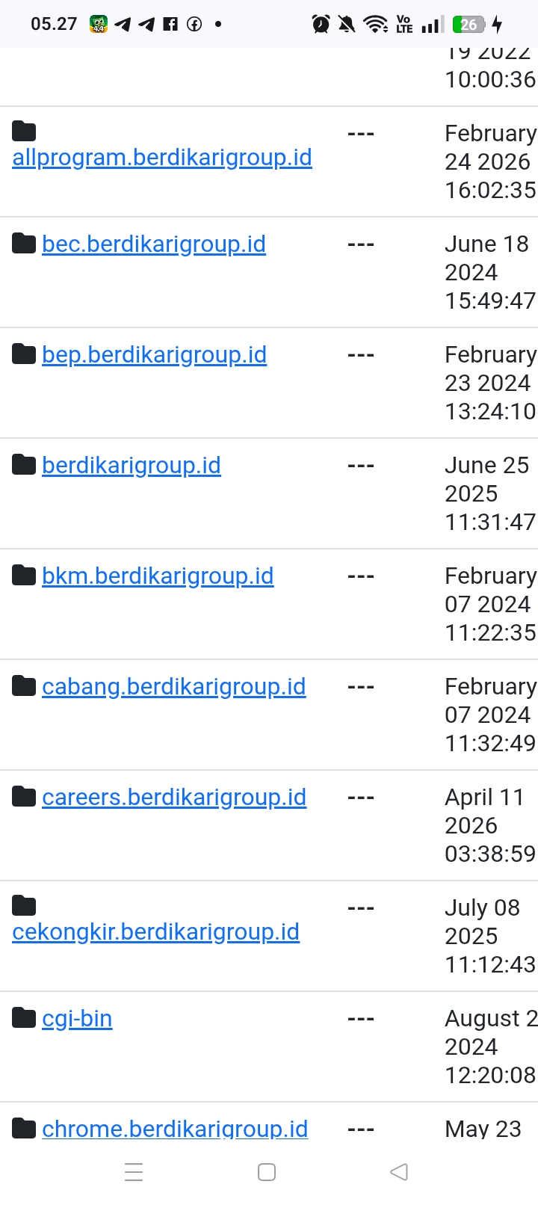Image resolution: width=538 pixels, height=1205 pixels.
Task: Open bec.berdikarigroup.id directory link
Action: (154, 244)
